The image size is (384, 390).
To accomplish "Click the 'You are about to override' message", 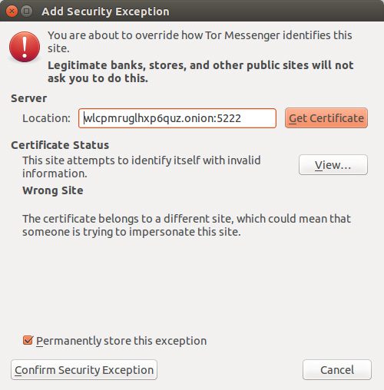I will [x=200, y=41].
